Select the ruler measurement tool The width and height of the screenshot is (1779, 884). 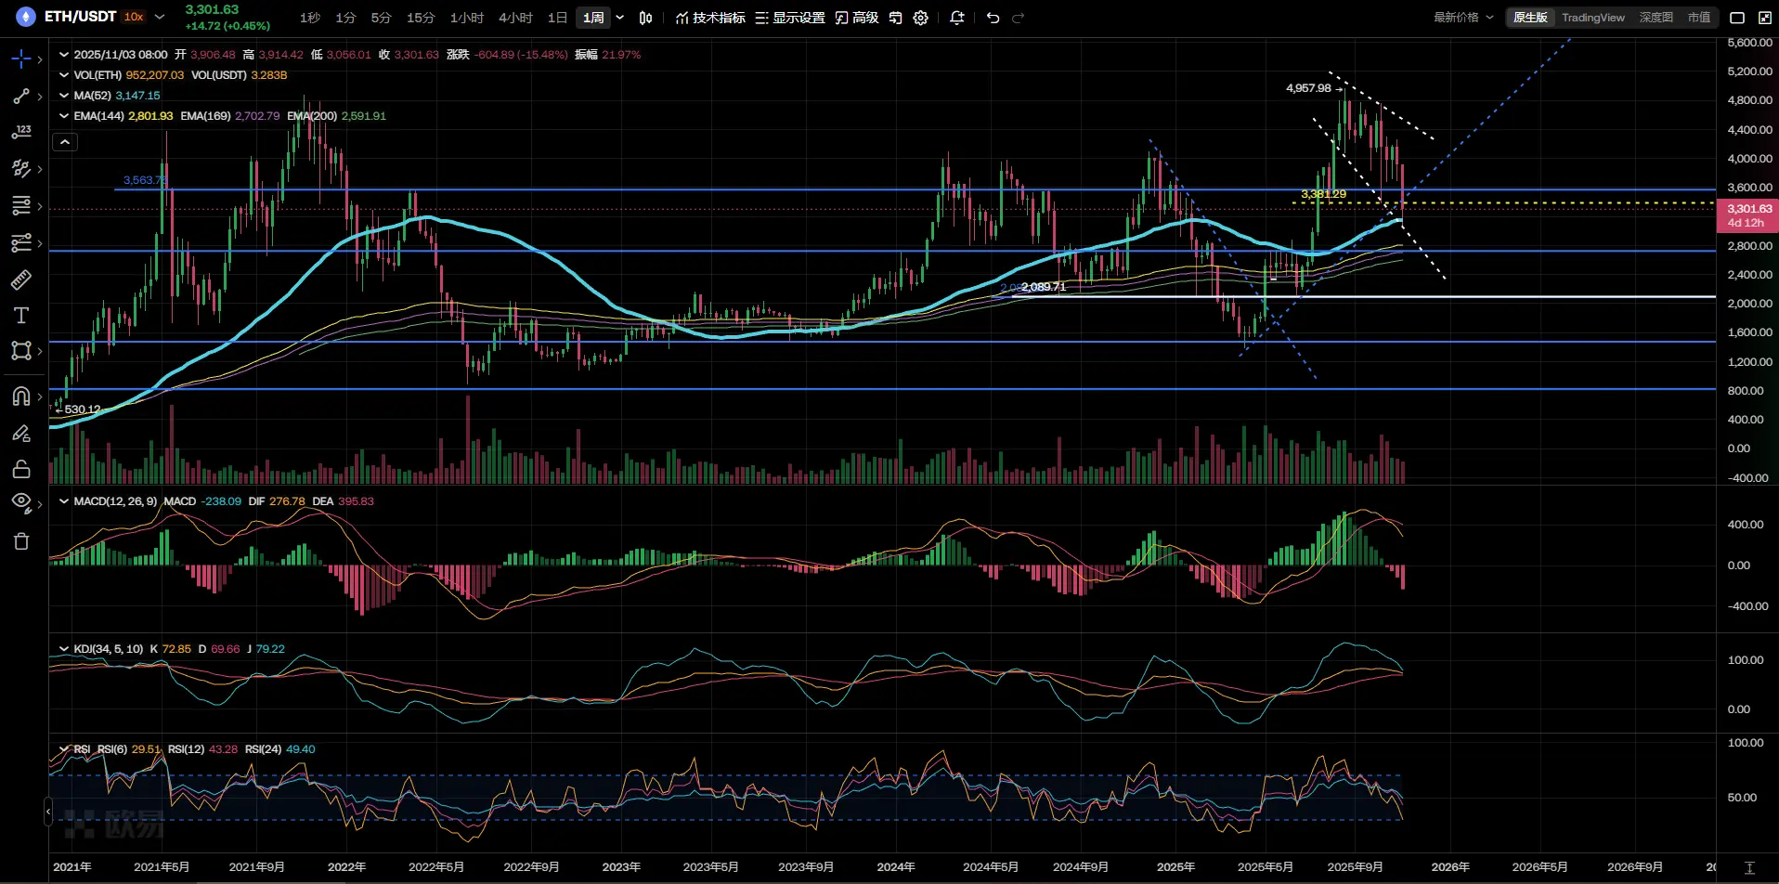click(20, 279)
